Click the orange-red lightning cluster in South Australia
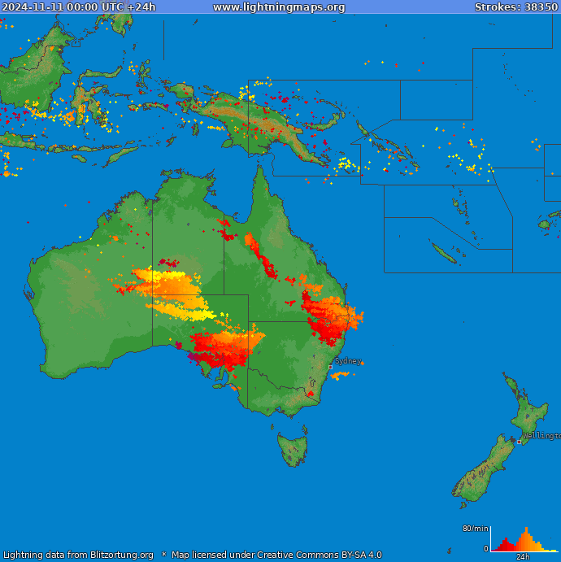The height and width of the screenshot is (562, 561). click(224, 346)
